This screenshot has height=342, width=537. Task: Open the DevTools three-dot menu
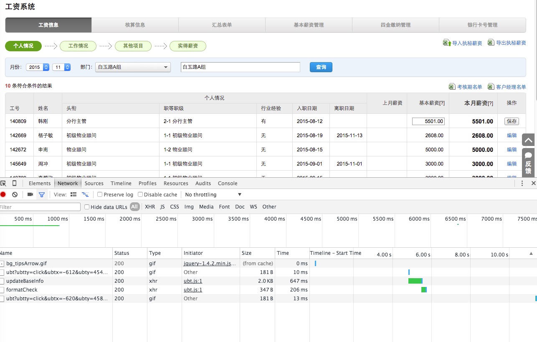(522, 183)
